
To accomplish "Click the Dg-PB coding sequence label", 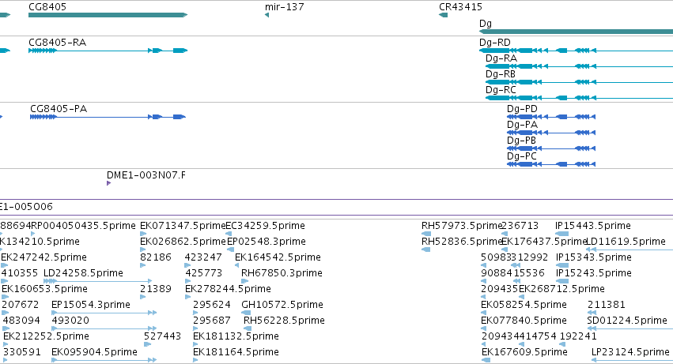I will (x=521, y=141).
